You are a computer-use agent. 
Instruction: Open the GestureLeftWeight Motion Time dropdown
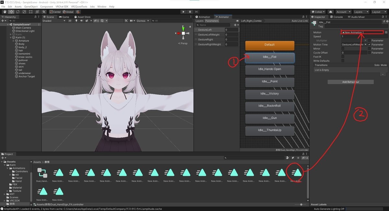(x=354, y=44)
